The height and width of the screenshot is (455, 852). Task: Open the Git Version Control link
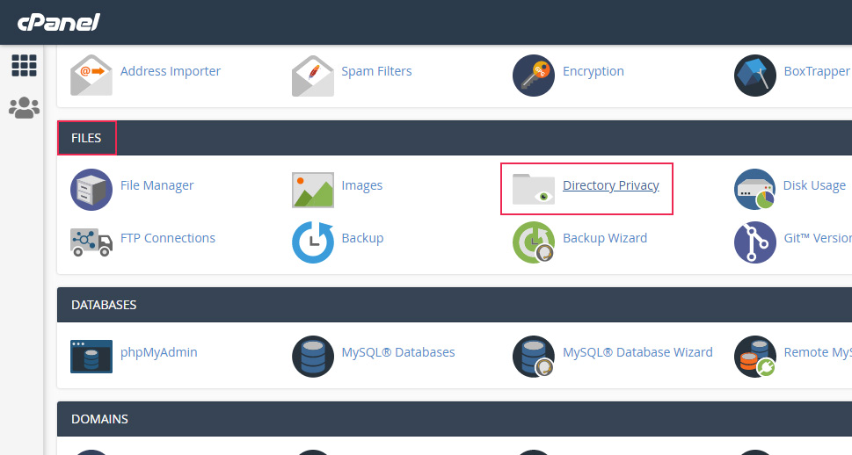pyautogui.click(x=818, y=238)
